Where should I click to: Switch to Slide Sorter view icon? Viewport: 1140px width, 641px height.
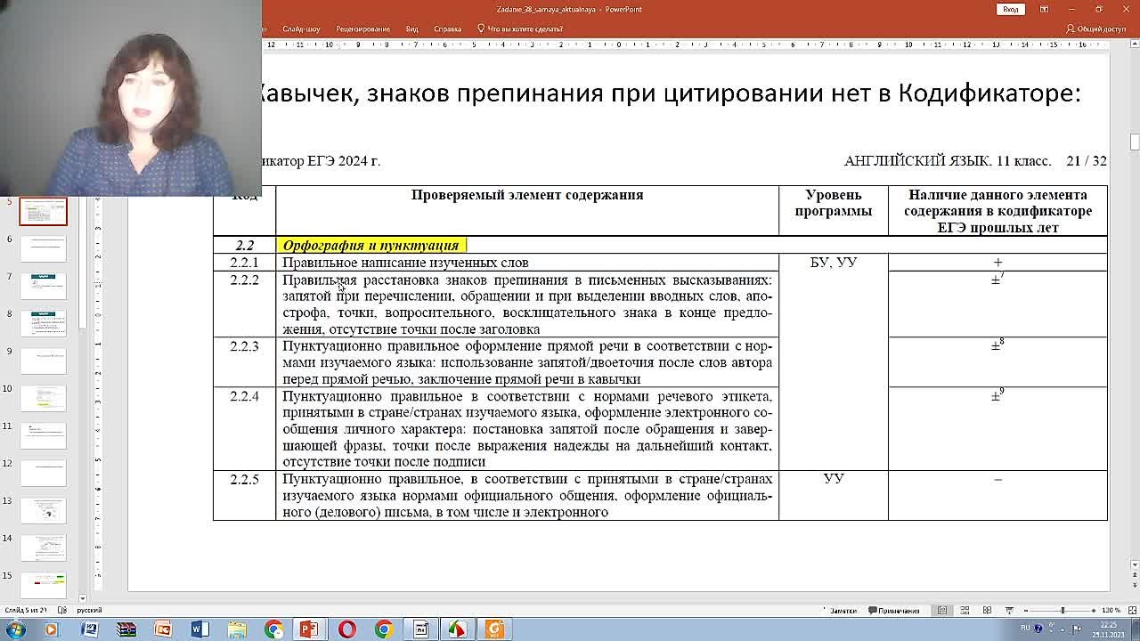coord(965,611)
